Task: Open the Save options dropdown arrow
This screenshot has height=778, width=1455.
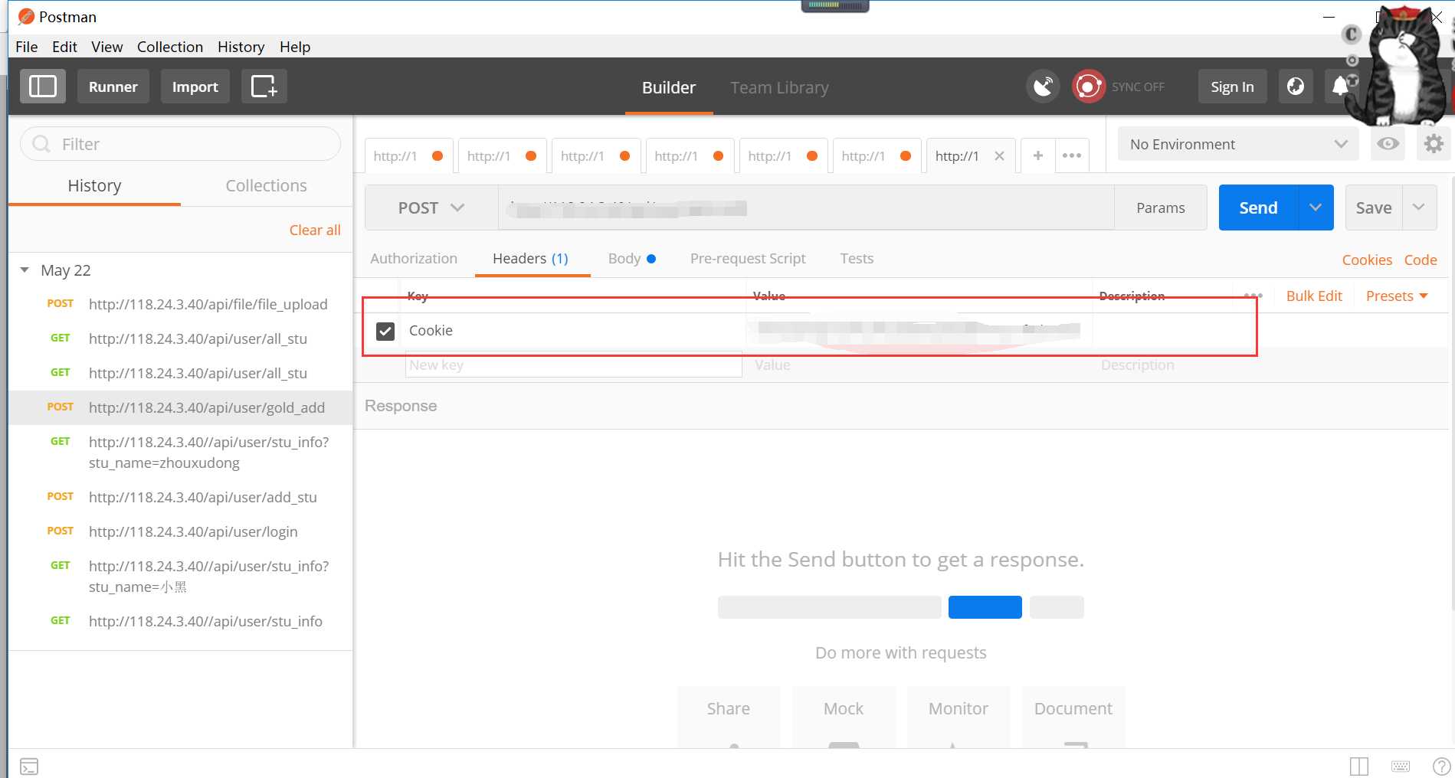Action: (1419, 208)
